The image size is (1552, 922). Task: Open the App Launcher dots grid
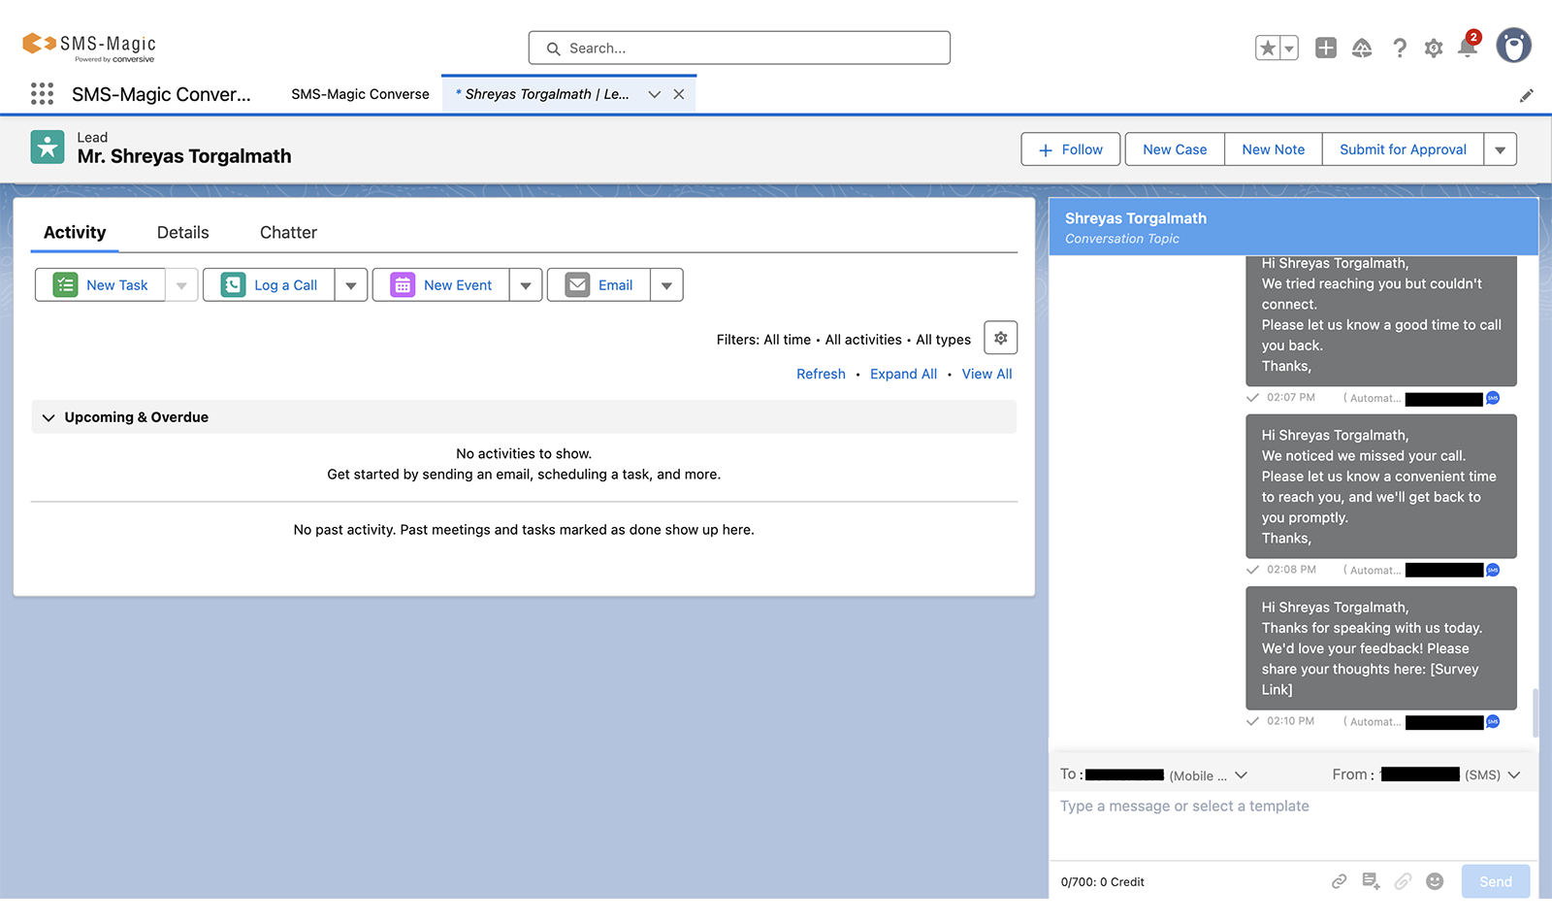[42, 93]
